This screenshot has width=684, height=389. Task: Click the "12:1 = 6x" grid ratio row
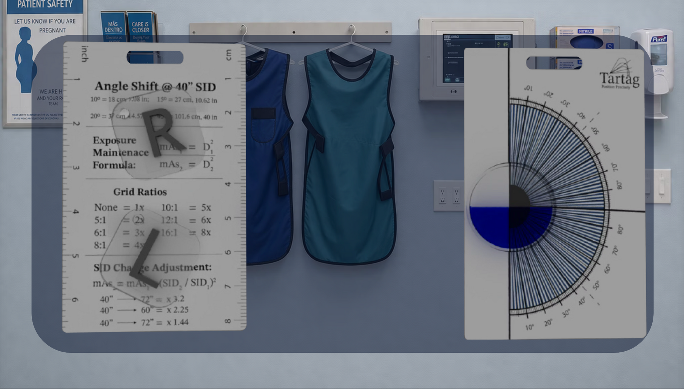pyautogui.click(x=186, y=220)
